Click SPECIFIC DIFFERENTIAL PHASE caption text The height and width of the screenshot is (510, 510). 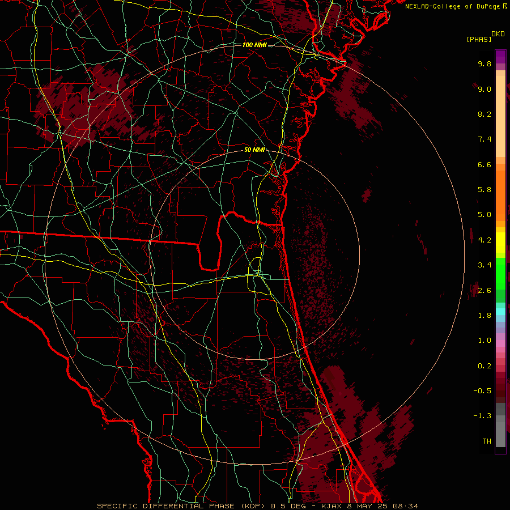tap(165, 506)
